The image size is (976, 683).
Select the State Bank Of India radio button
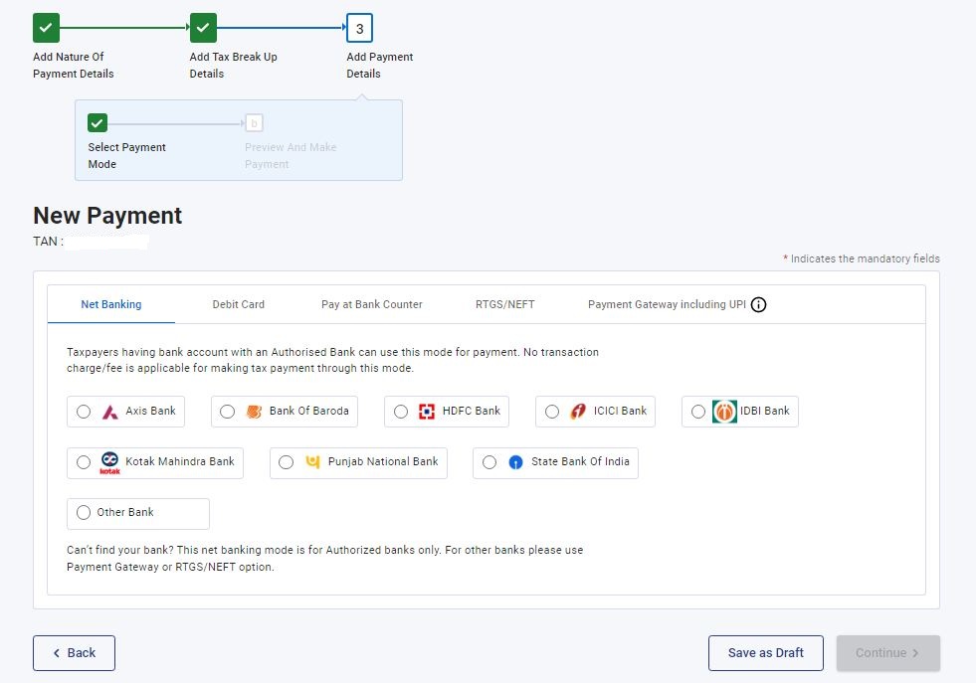click(489, 462)
